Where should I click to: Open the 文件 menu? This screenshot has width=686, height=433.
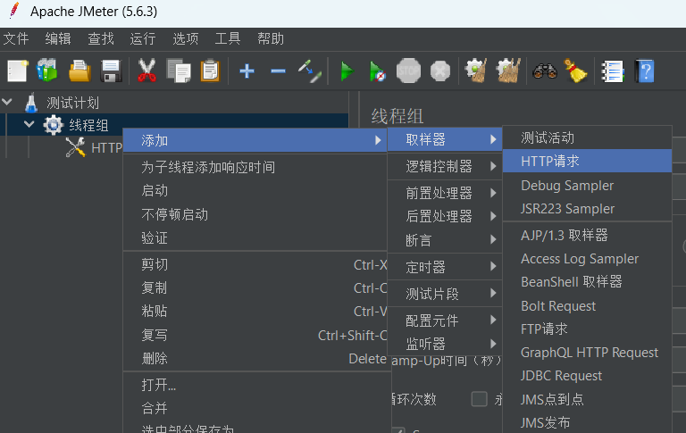[x=16, y=38]
